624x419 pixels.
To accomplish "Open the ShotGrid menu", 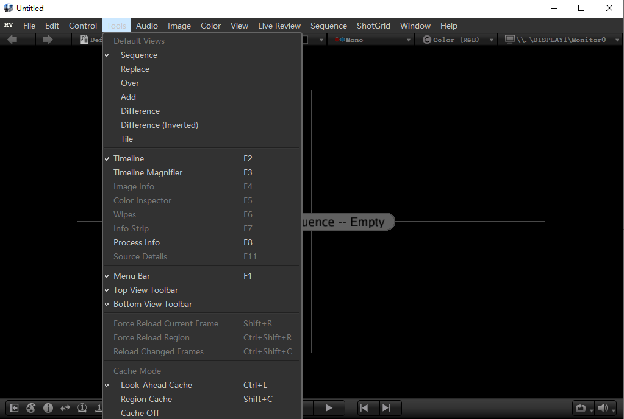I will (373, 26).
